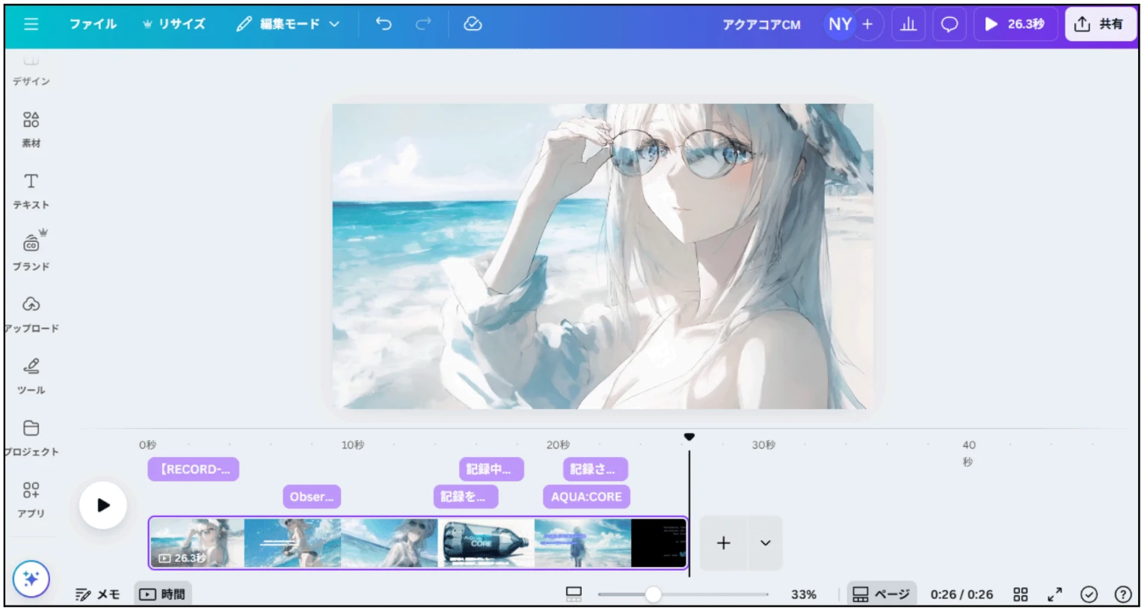Click the playhead marker on timeline
Viewport: 1144px width, 611px height.
pos(689,437)
